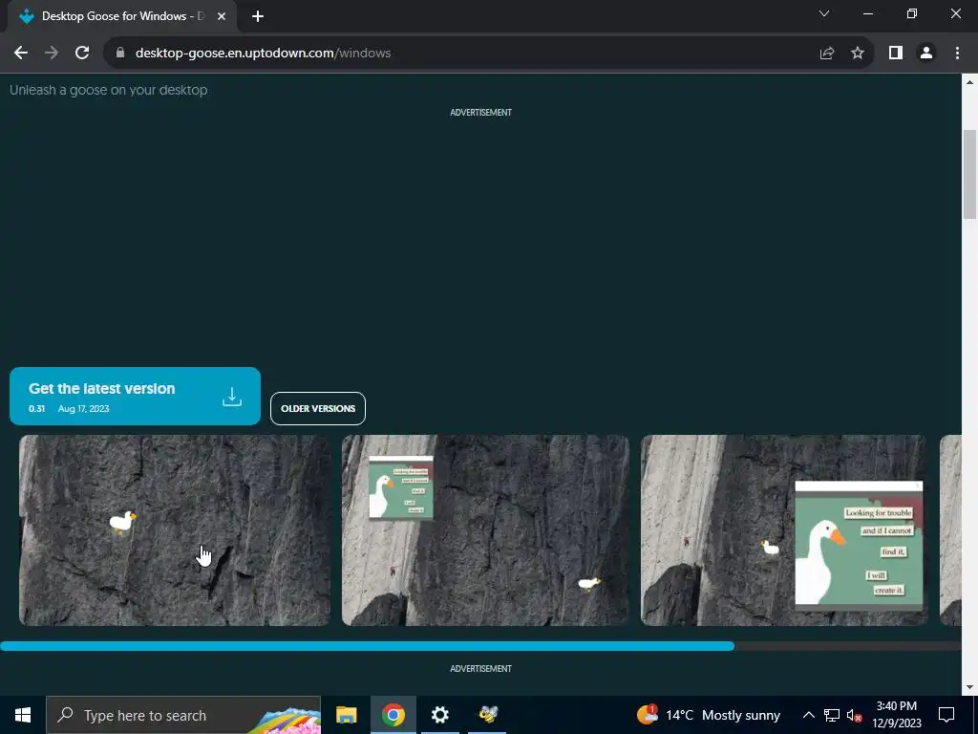Screen dimensions: 978x734
Task: Reload the Uptodown page
Action: coord(82,54)
